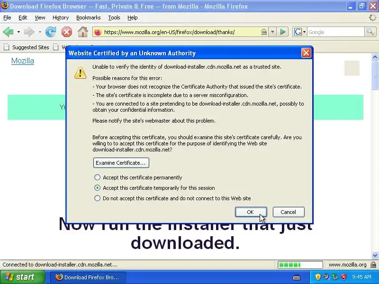
Task: Select Accept this certificate permanently
Action: click(x=97, y=177)
